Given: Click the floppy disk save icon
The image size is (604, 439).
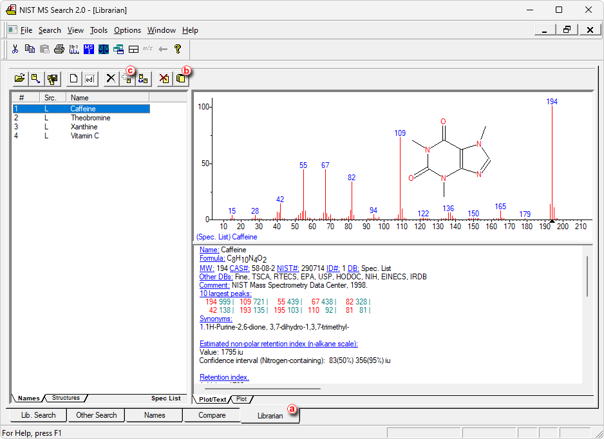Looking at the screenshot, I should [52, 79].
